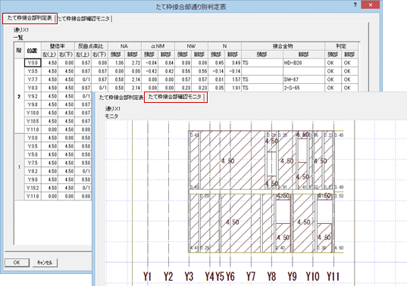Click the 階 column header

pyautogui.click(x=19, y=51)
